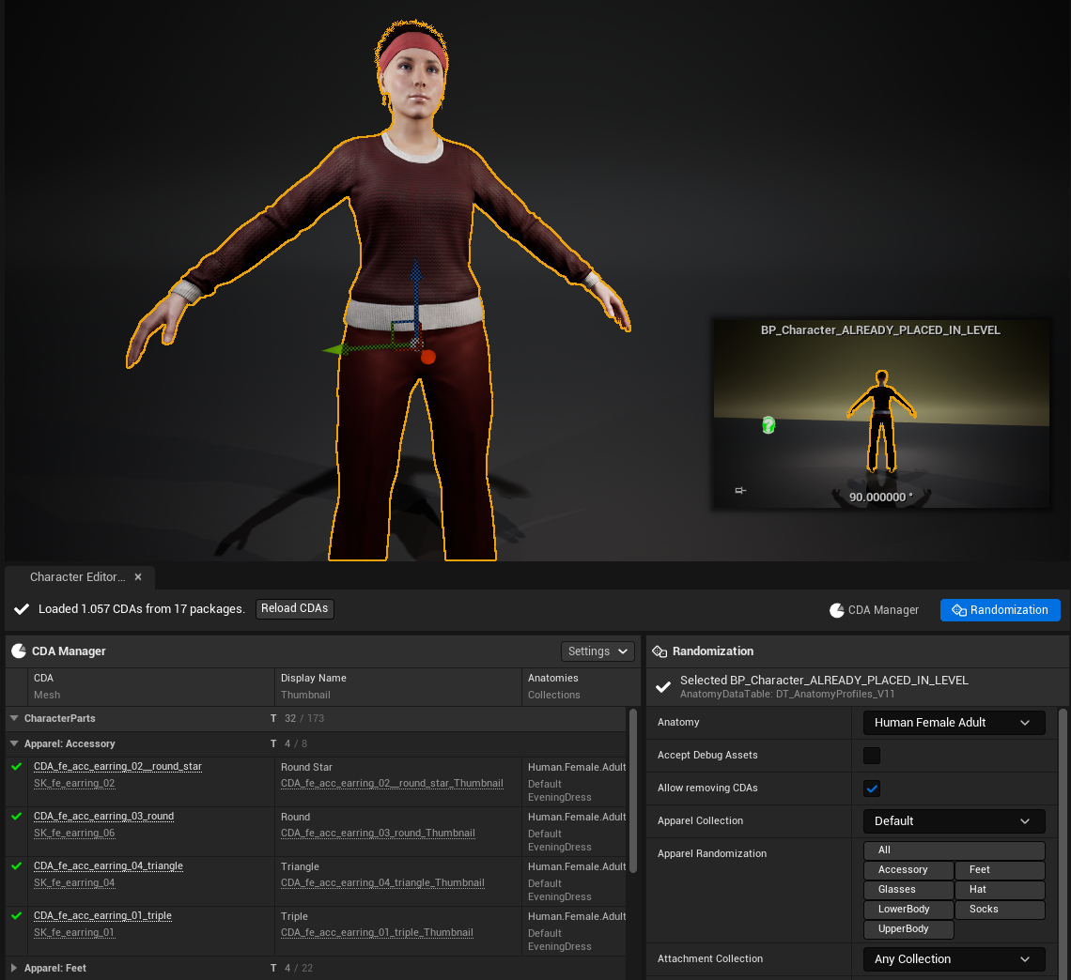Expand the Apparel: Feet category
This screenshot has width=1071, height=980.
[14, 968]
